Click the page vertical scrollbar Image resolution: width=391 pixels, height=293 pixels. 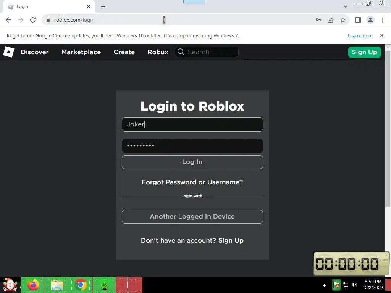[388, 128]
